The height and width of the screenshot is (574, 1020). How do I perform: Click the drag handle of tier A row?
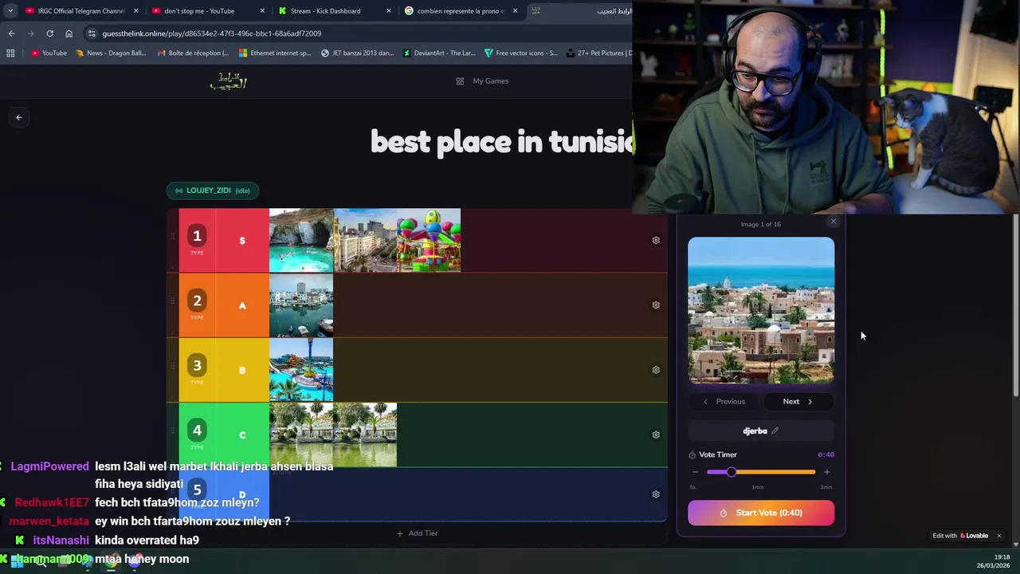click(x=172, y=303)
